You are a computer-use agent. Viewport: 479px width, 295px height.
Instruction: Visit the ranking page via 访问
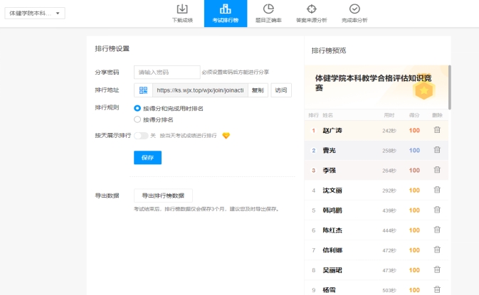(281, 90)
